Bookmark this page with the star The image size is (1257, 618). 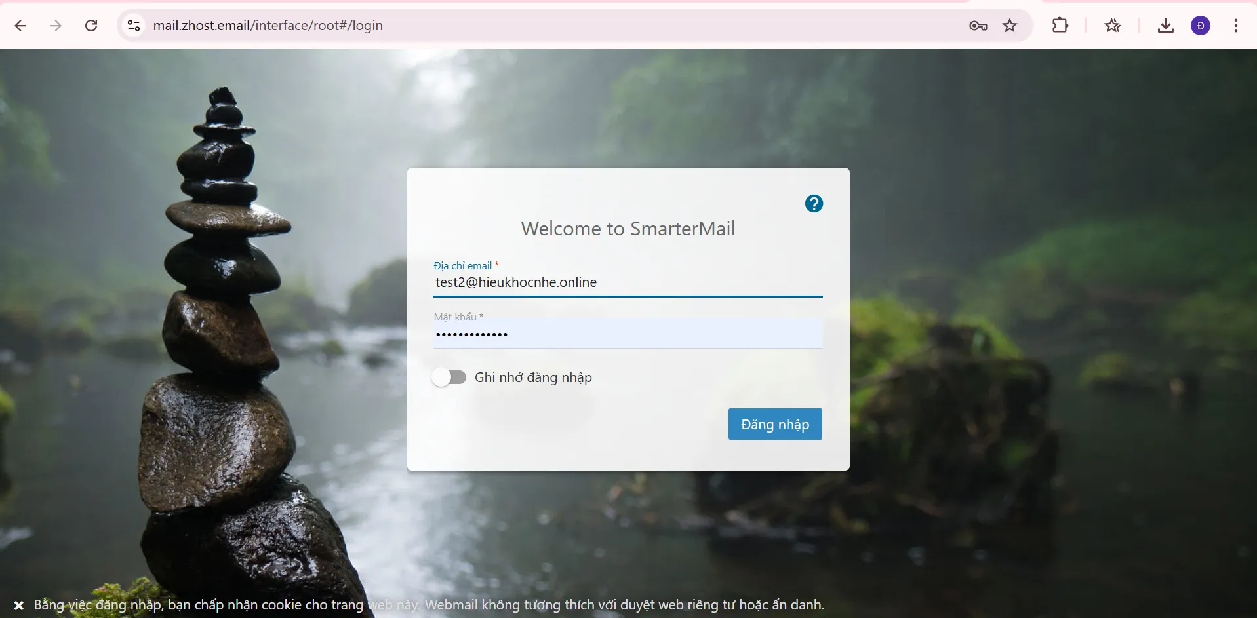pos(1010,26)
